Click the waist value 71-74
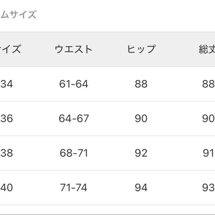The image size is (215, 215). 74,188
